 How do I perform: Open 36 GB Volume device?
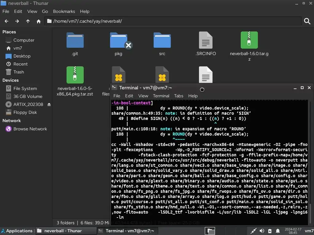point(28,96)
